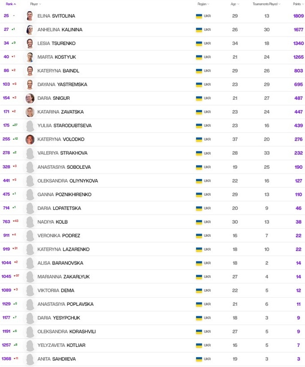Click placeholder avatar beside Yuliia Starodubtseva
Viewport: 305px width, 367px height.
30,126
